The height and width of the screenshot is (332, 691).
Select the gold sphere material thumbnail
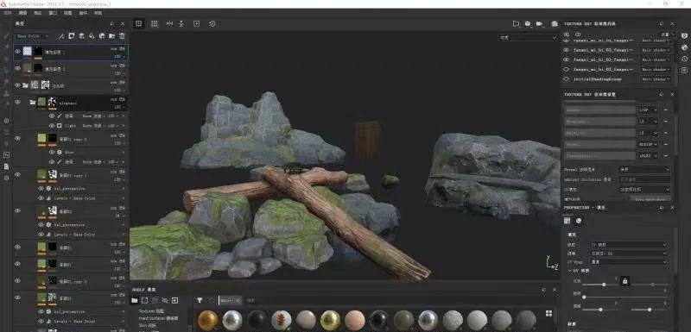click(207, 320)
